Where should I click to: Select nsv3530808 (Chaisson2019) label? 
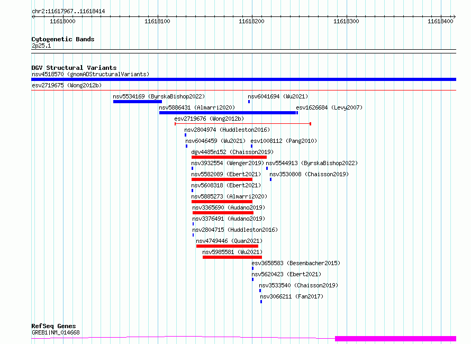(x=309, y=174)
